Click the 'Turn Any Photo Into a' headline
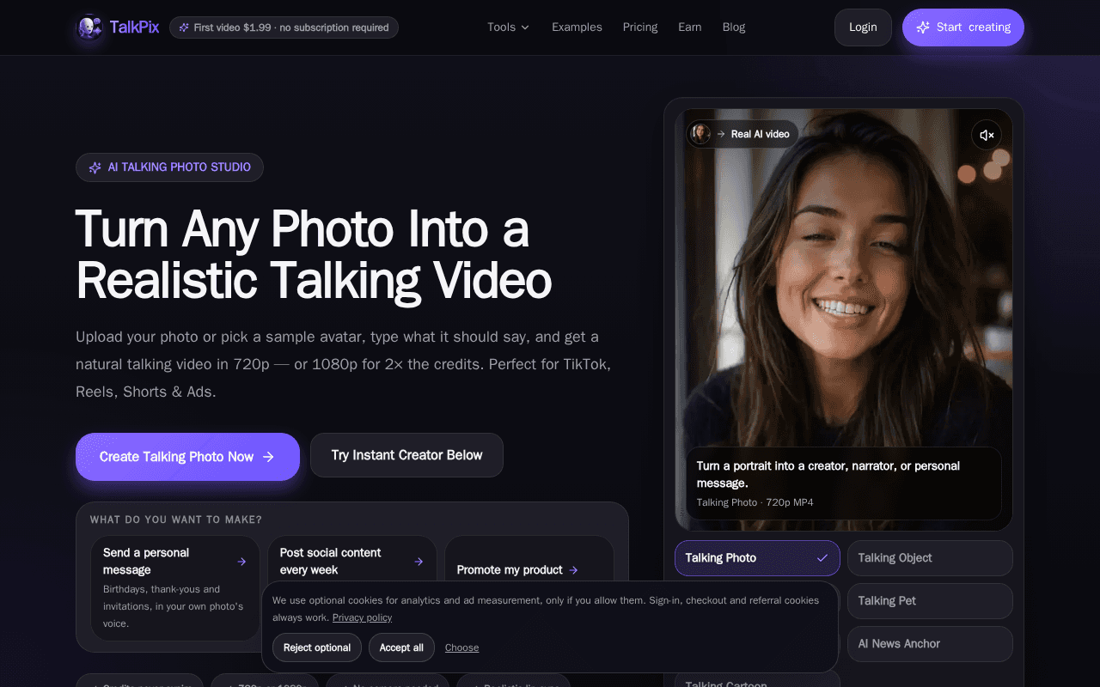 302,229
